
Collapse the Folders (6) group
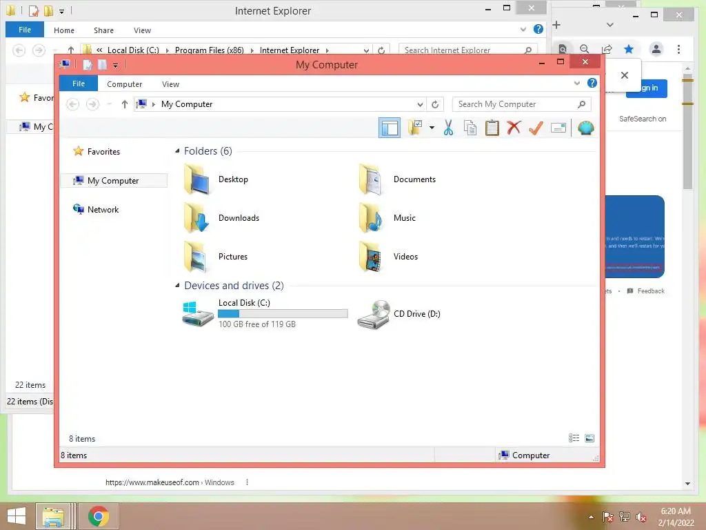click(177, 151)
